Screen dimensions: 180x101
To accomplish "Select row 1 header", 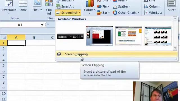I will pos(4,43).
